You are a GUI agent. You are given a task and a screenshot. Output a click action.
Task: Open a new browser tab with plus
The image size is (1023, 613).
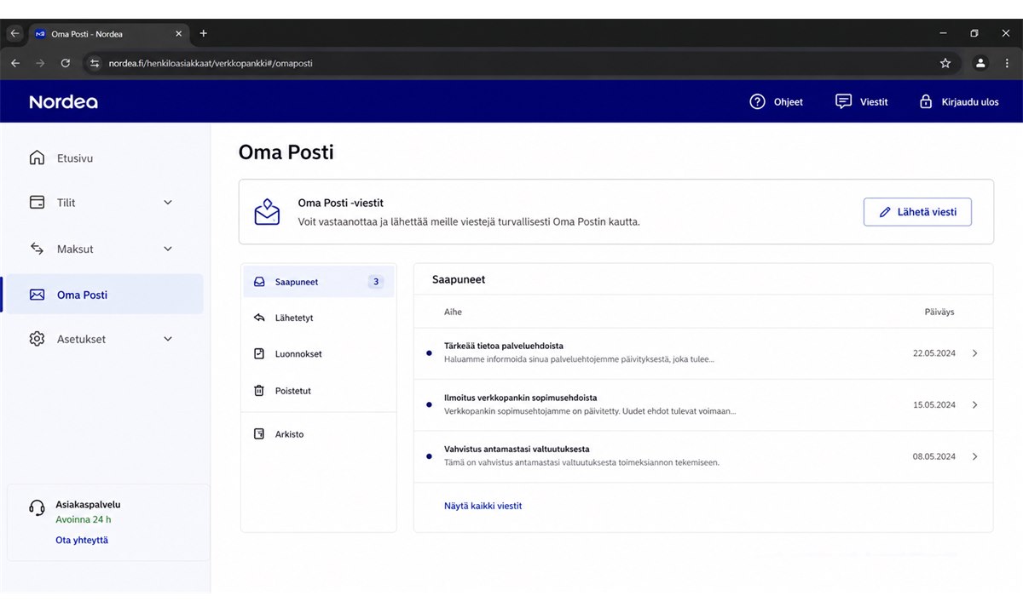[x=203, y=34]
